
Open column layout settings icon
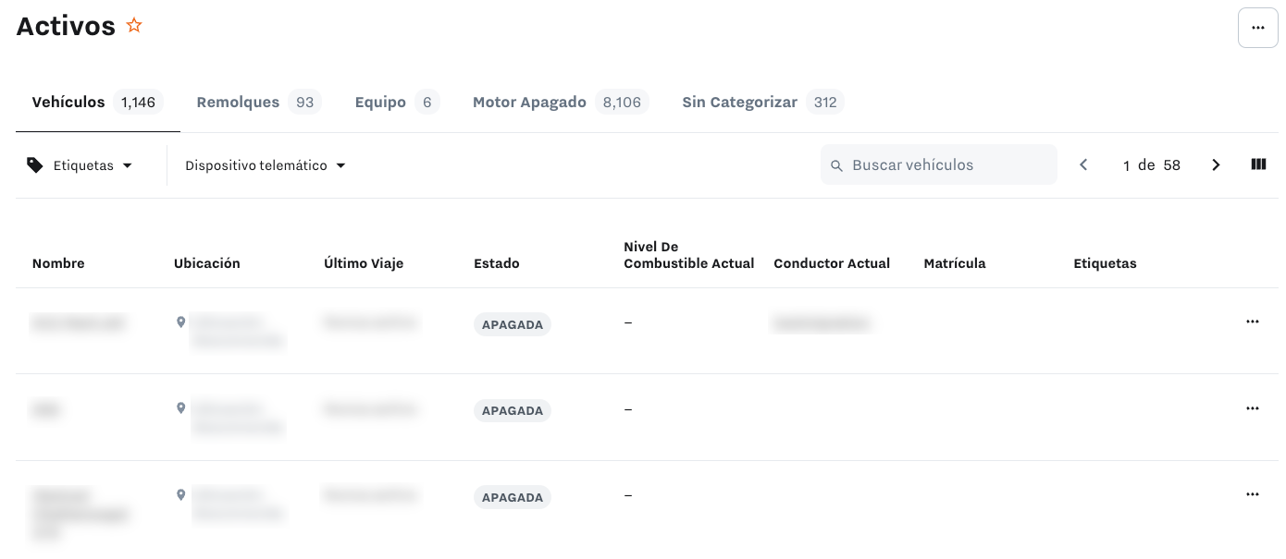(x=1258, y=164)
